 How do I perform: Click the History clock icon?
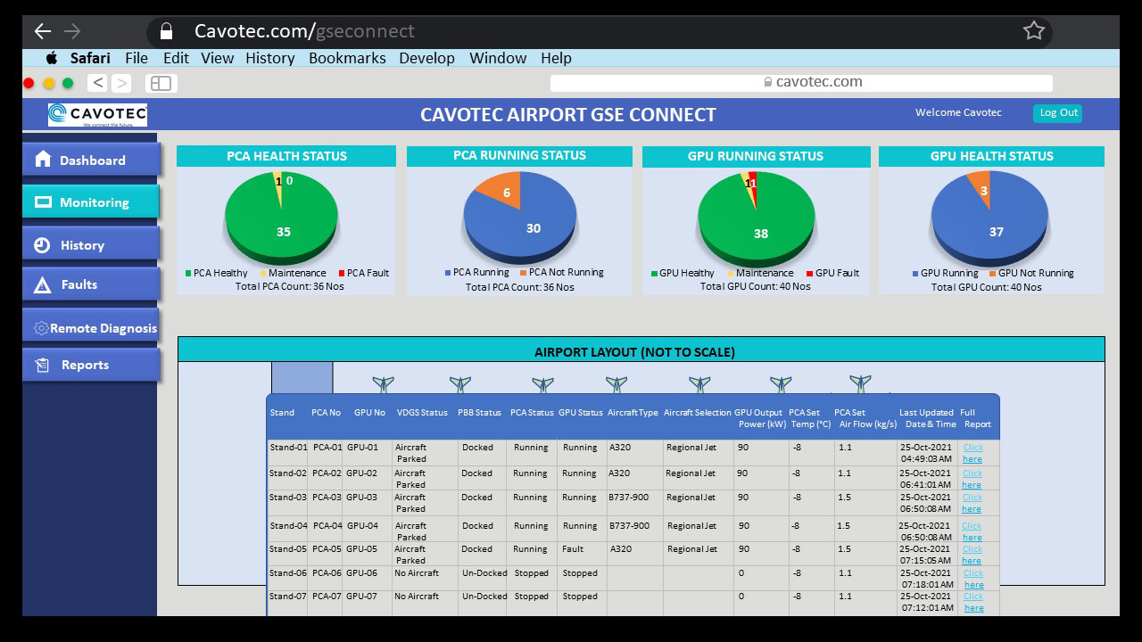click(42, 245)
